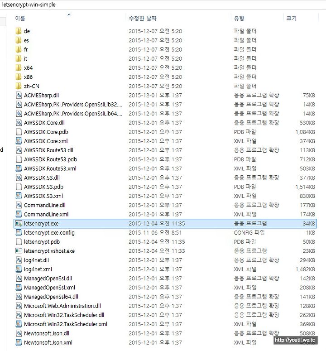Select the fr folder icon
The image size is (326, 351).
click(x=19, y=49)
